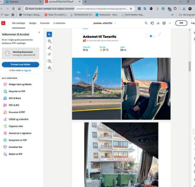Click the Ankomst til Tenerife heading

click(x=99, y=36)
